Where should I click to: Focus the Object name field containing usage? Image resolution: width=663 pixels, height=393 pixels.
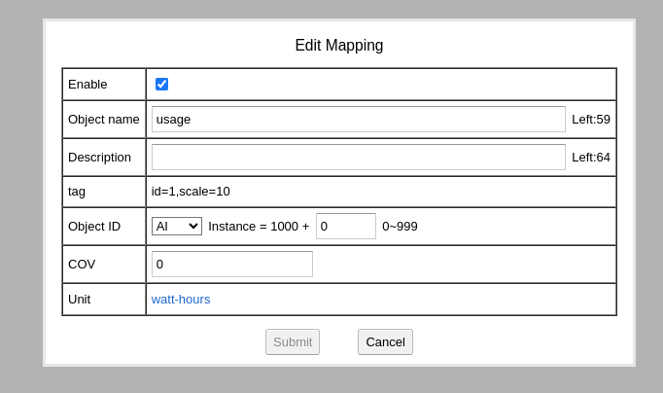(x=359, y=120)
